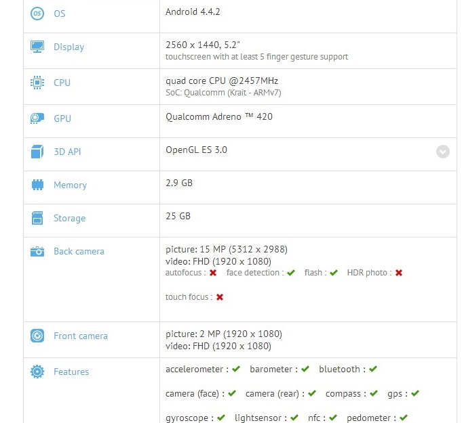Click the OS icon
The height and width of the screenshot is (423, 464).
(37, 14)
